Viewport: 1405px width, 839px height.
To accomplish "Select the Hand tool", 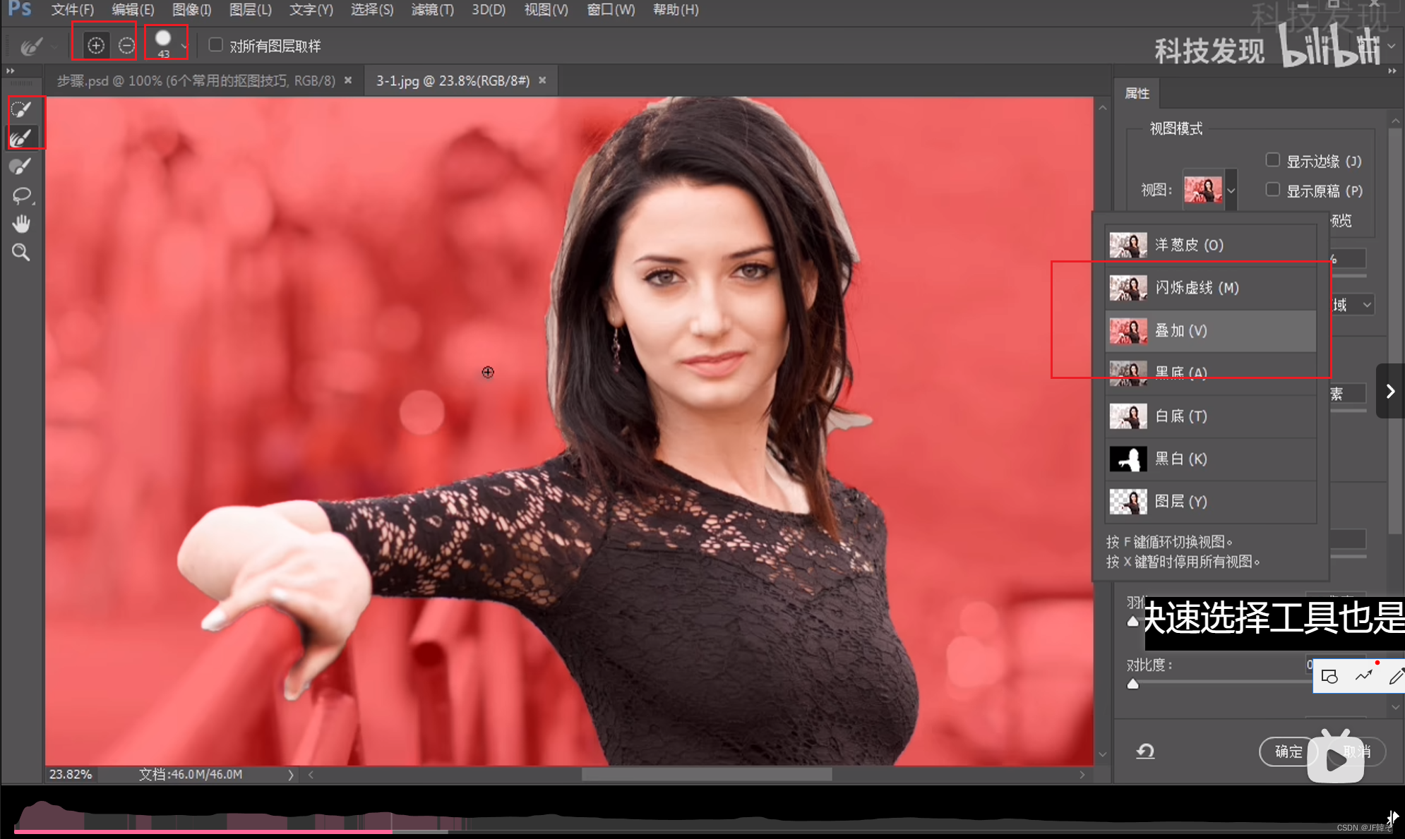I will pos(21,224).
